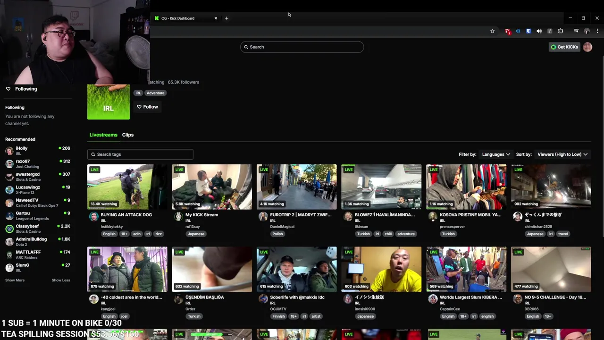Open Classybeef's avatar in Recommended

(9, 229)
